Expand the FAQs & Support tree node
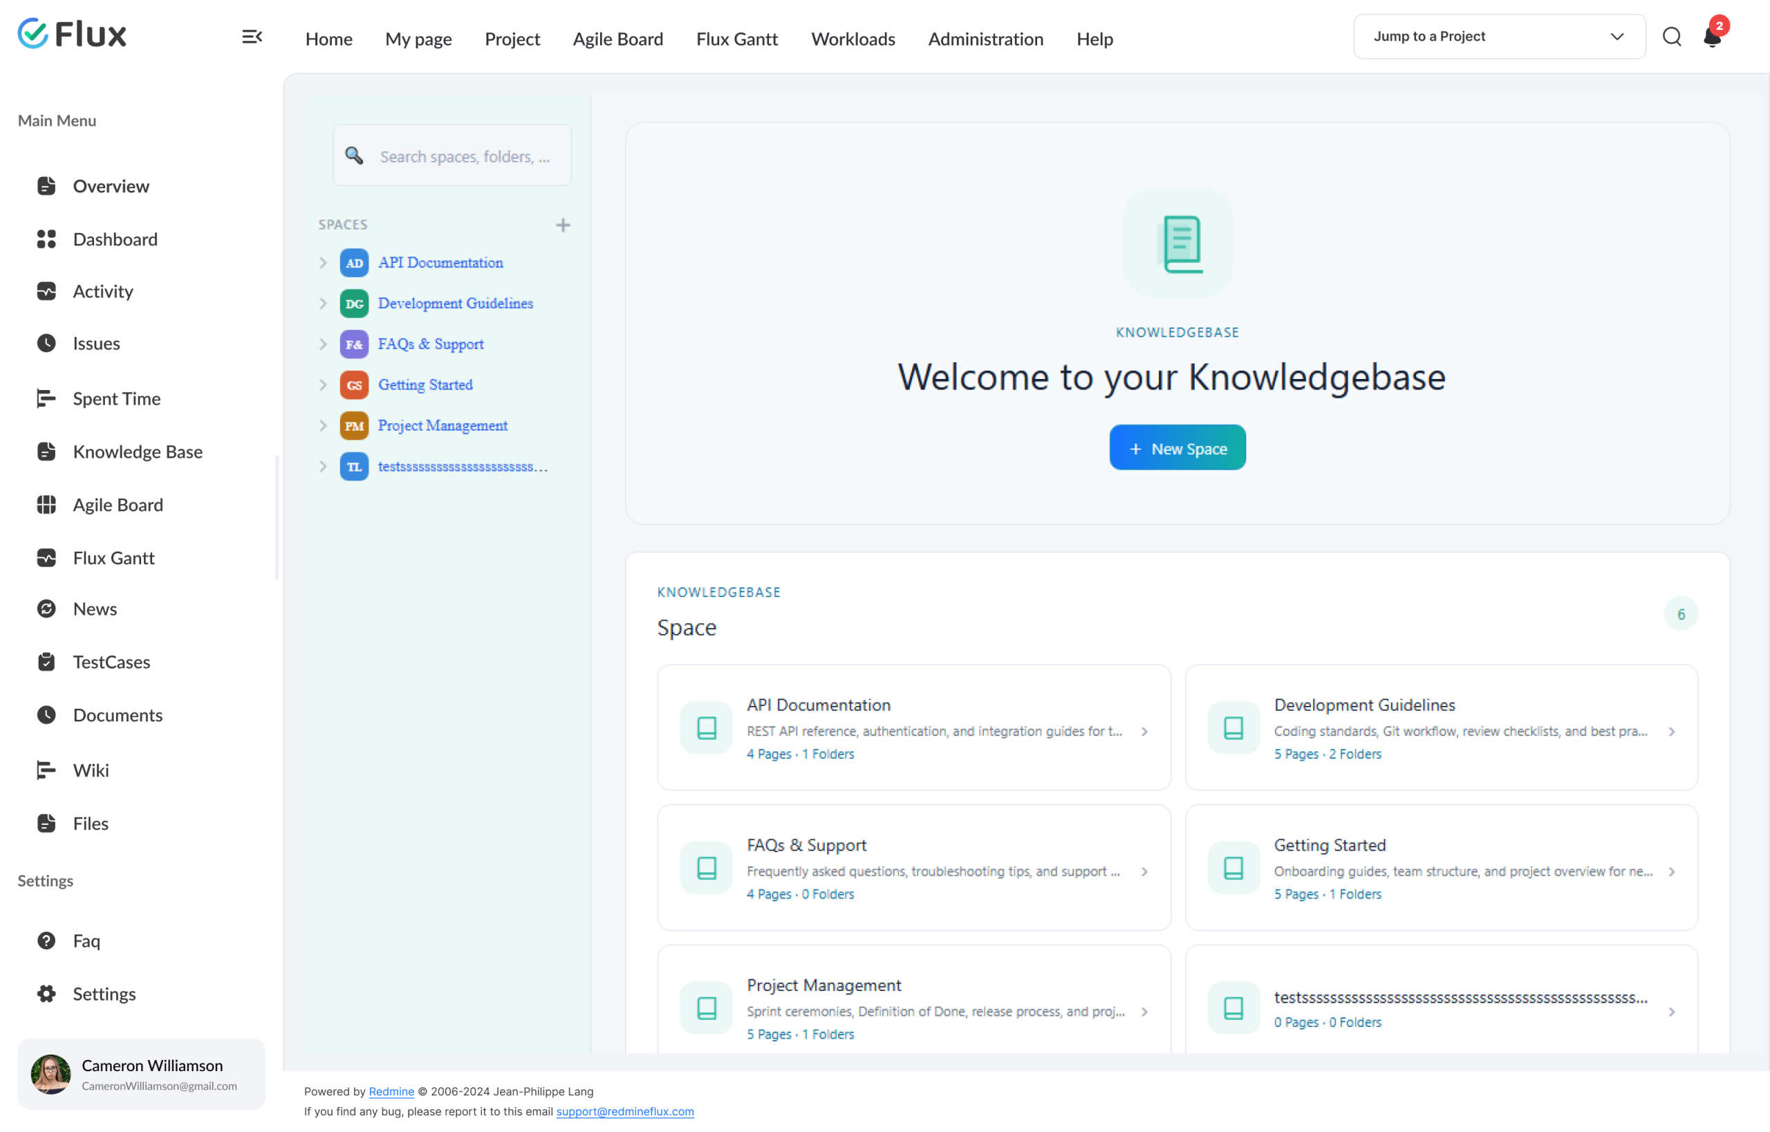The height and width of the screenshot is (1132, 1770). pyautogui.click(x=323, y=344)
